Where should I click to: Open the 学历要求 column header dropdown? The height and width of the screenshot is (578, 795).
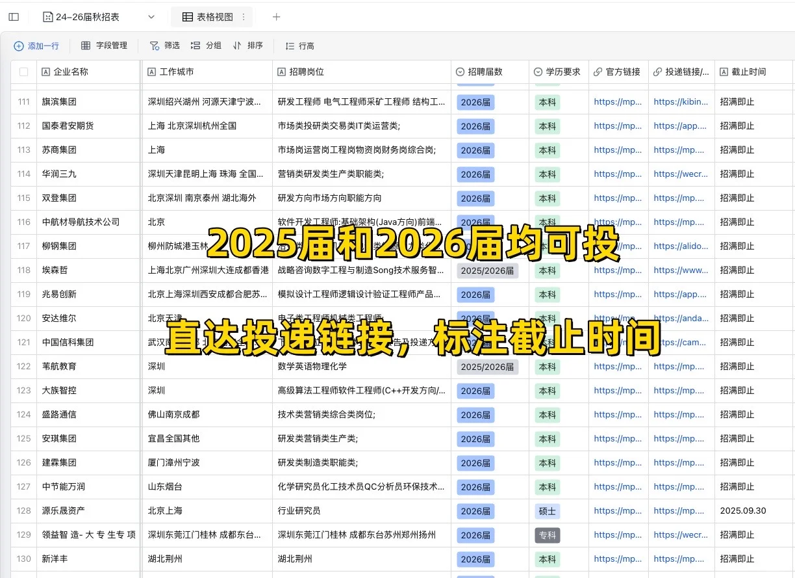[559, 72]
